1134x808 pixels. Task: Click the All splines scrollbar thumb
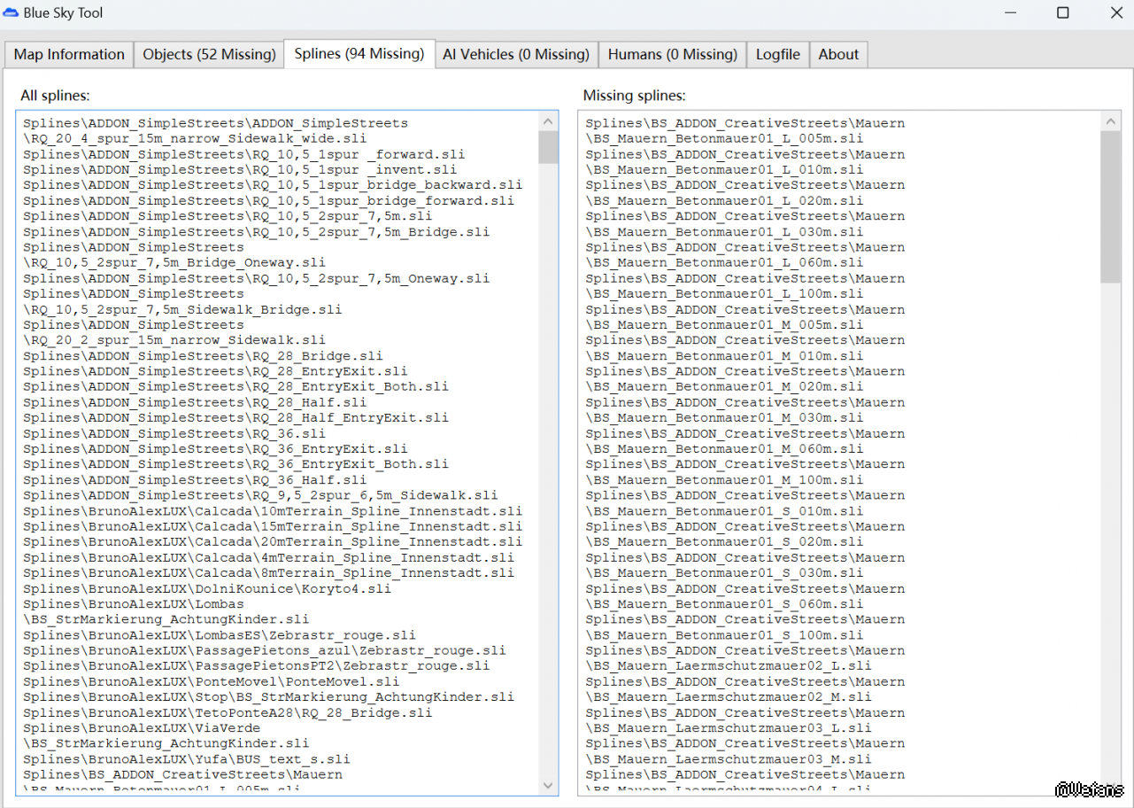548,147
